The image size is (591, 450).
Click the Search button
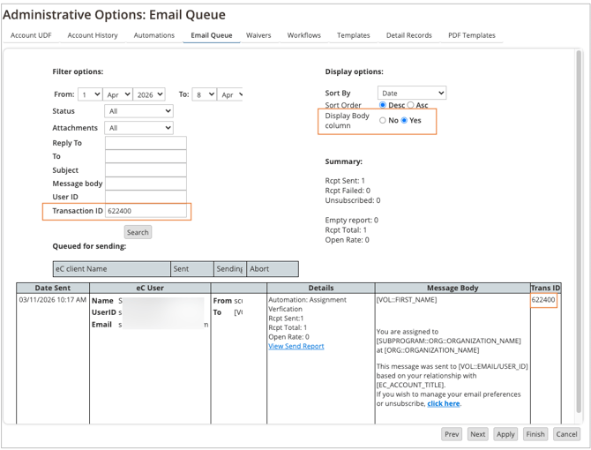click(138, 232)
